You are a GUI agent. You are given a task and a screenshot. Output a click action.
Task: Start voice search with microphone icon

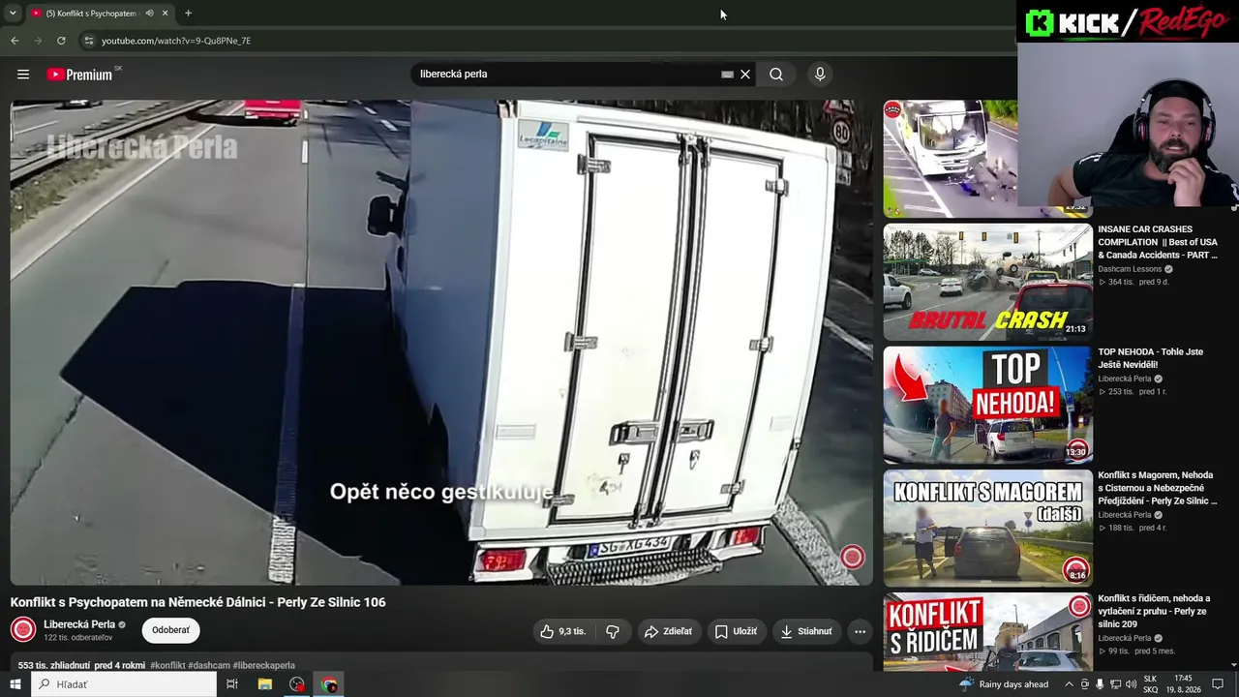[x=820, y=75]
